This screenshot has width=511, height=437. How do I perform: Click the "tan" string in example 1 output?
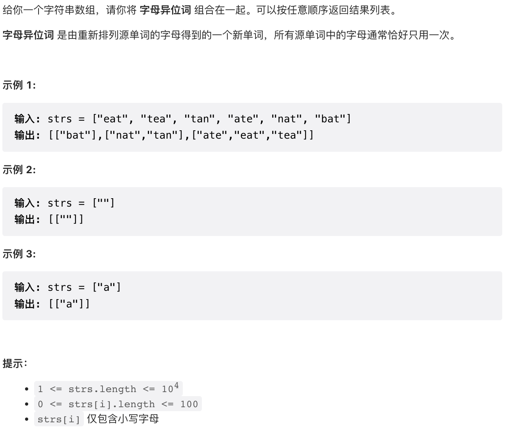pos(163,135)
